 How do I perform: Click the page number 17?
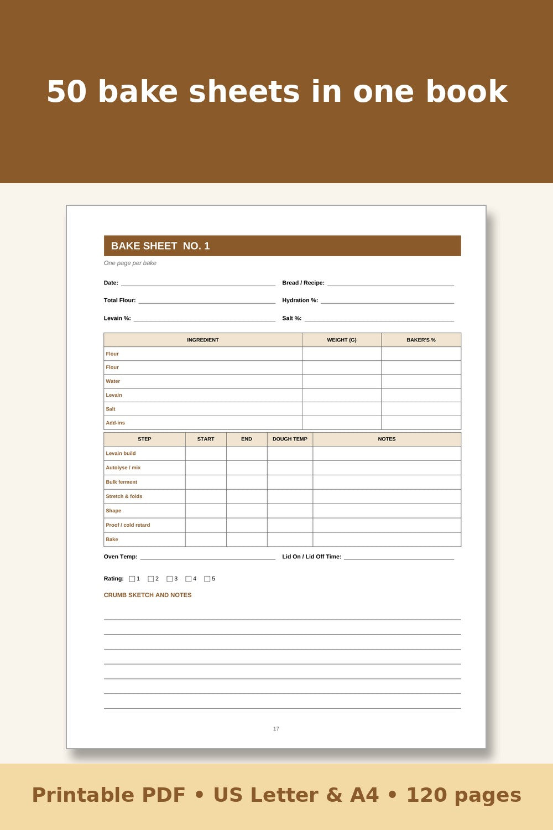(276, 729)
